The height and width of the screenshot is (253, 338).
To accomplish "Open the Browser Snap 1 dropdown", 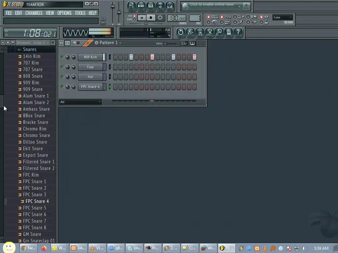I will pyautogui.click(x=48, y=43).
